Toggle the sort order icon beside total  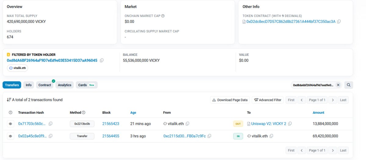(9, 100)
